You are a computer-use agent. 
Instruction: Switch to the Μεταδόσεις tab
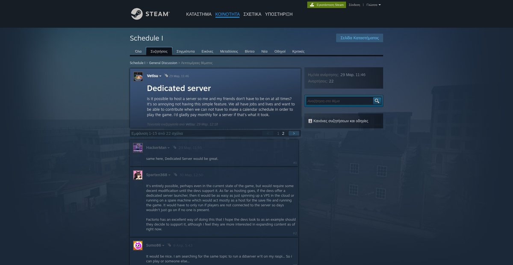click(x=229, y=51)
